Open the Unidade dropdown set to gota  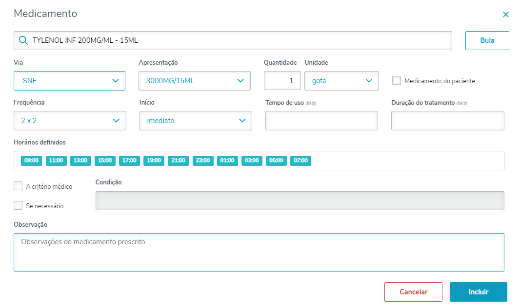tap(341, 81)
